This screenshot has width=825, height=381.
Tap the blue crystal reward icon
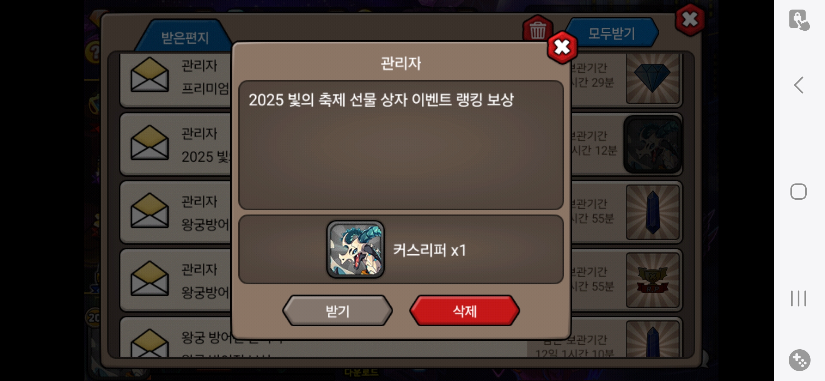tap(652, 212)
